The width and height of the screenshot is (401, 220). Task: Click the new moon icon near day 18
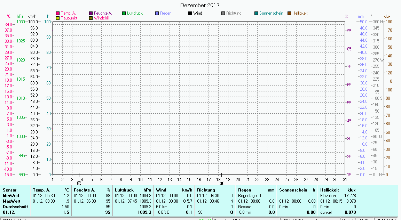point(222,183)
